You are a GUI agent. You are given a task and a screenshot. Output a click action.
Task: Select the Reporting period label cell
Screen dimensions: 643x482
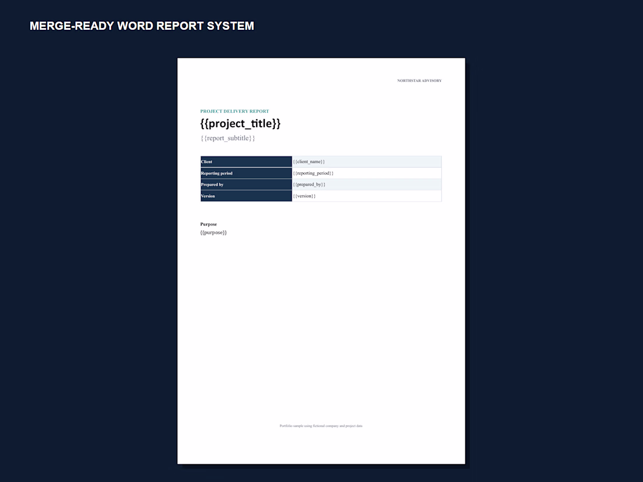[246, 173]
